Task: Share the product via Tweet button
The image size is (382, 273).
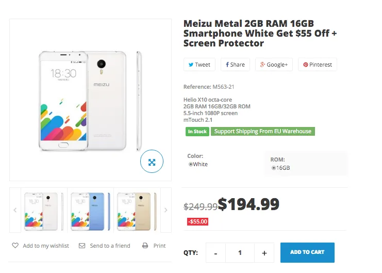Action: tap(200, 65)
